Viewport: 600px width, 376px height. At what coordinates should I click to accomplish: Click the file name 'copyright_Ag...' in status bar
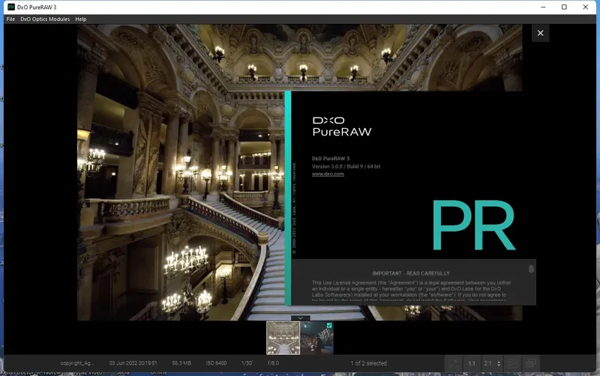pyautogui.click(x=77, y=363)
